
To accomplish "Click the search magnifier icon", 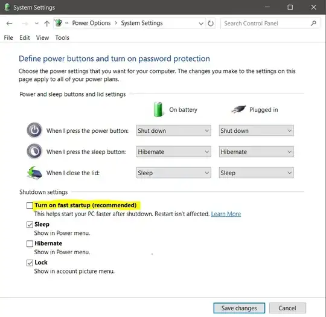I will [313, 24].
